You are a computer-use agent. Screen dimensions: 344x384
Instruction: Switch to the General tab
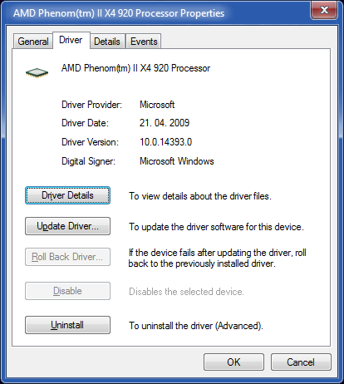(x=33, y=42)
